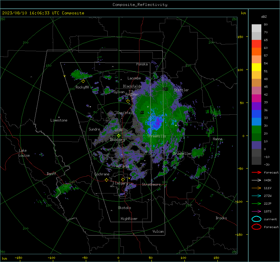Click the Strathmore label
The width and height of the screenshot is (280, 262).
pos(151,184)
